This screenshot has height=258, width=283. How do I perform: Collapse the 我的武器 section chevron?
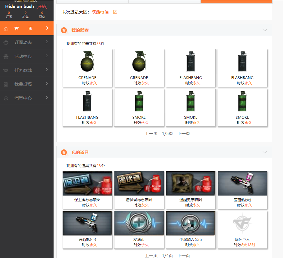coord(265,30)
